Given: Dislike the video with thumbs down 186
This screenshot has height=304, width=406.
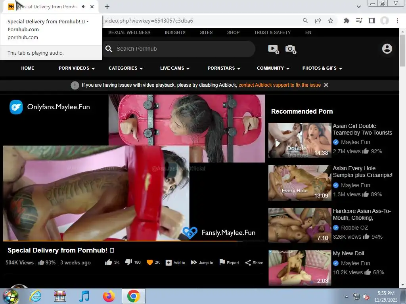Looking at the screenshot, I should pyautogui.click(x=132, y=262).
